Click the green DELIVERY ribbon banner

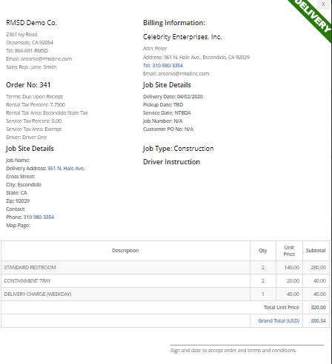click(x=313, y=17)
